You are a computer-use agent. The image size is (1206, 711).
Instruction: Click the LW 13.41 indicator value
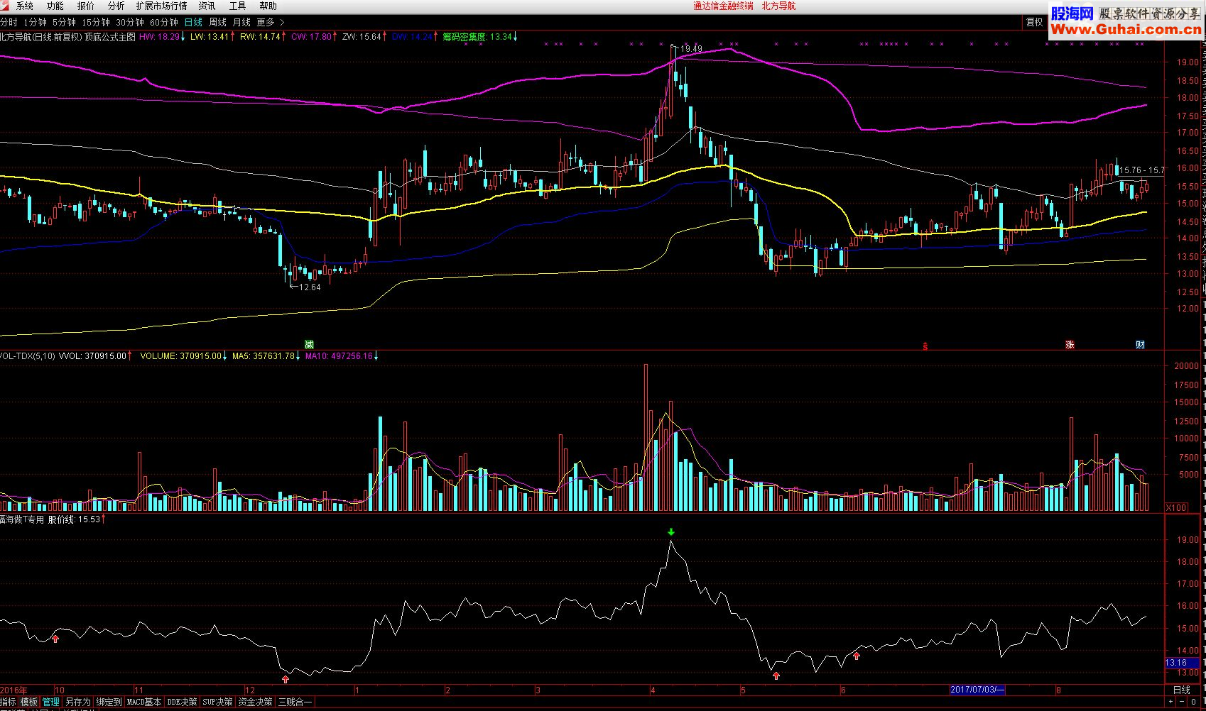coord(211,37)
